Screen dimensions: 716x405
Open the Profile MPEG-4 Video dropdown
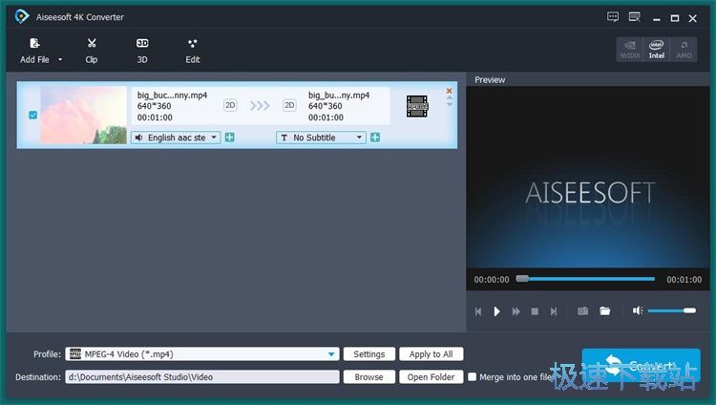(x=201, y=354)
